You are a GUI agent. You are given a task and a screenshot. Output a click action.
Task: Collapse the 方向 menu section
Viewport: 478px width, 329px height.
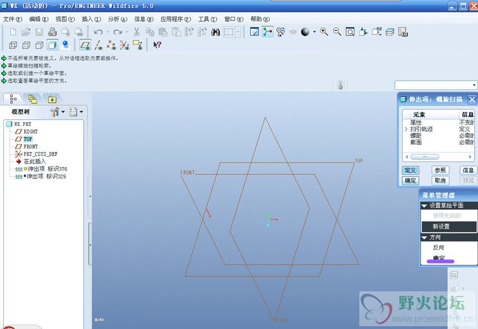[x=424, y=237]
